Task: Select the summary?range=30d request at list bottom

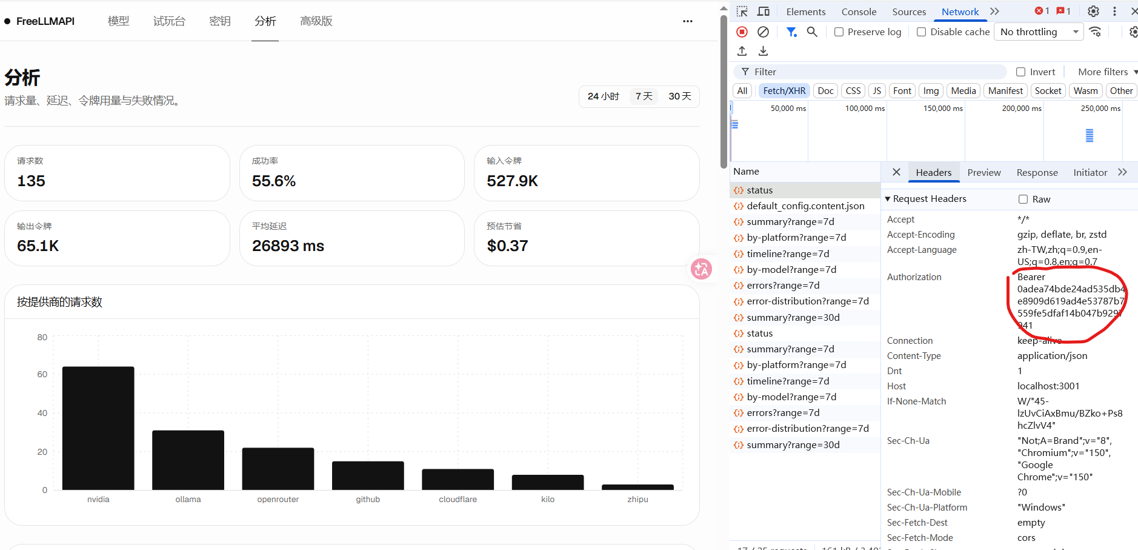Action: pos(805,445)
